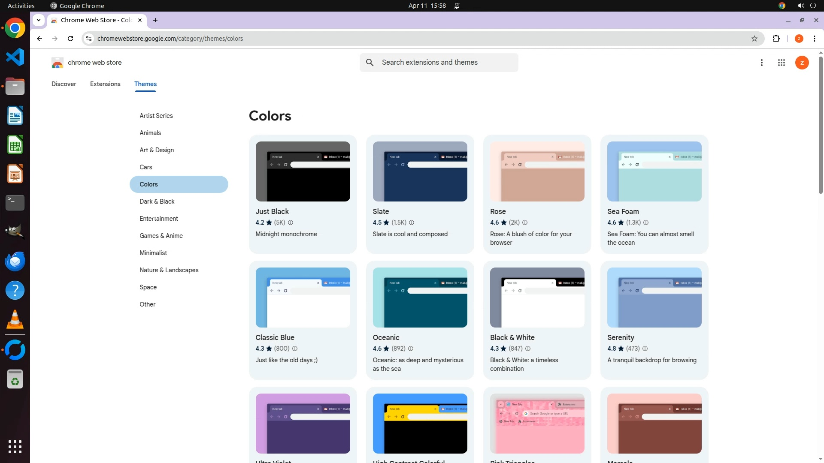Image resolution: width=824 pixels, height=463 pixels.
Task: Click the Google apps grid icon
Action: (x=781, y=63)
